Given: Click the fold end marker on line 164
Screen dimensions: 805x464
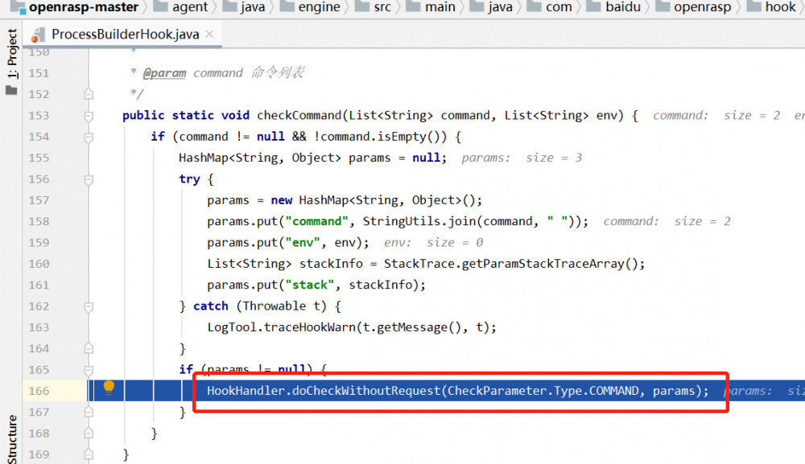Looking at the screenshot, I should pos(89,349).
